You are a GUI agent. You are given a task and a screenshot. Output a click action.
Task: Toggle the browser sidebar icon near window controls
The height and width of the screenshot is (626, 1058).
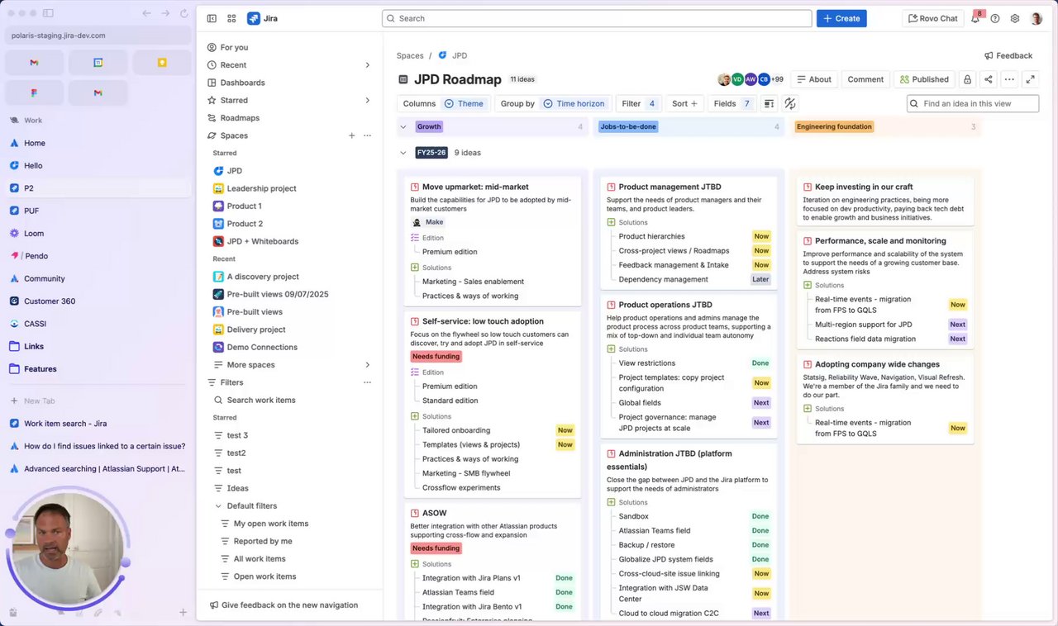pyautogui.click(x=48, y=13)
